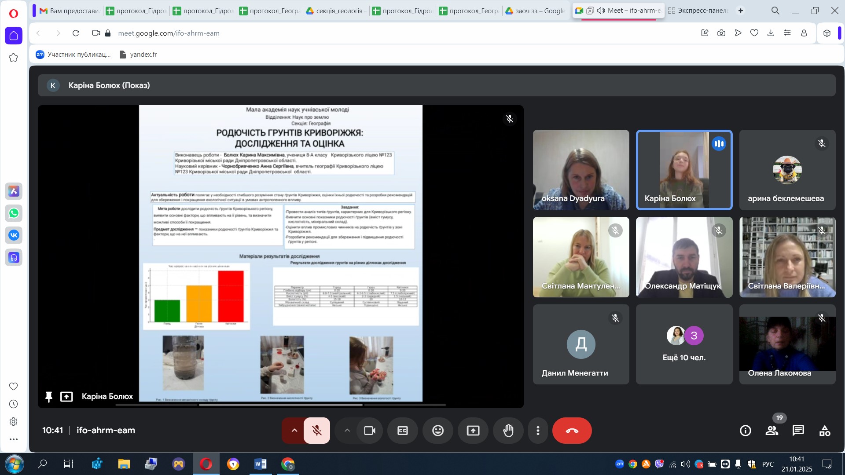
Task: Open the activities shapes icon
Action: click(825, 431)
